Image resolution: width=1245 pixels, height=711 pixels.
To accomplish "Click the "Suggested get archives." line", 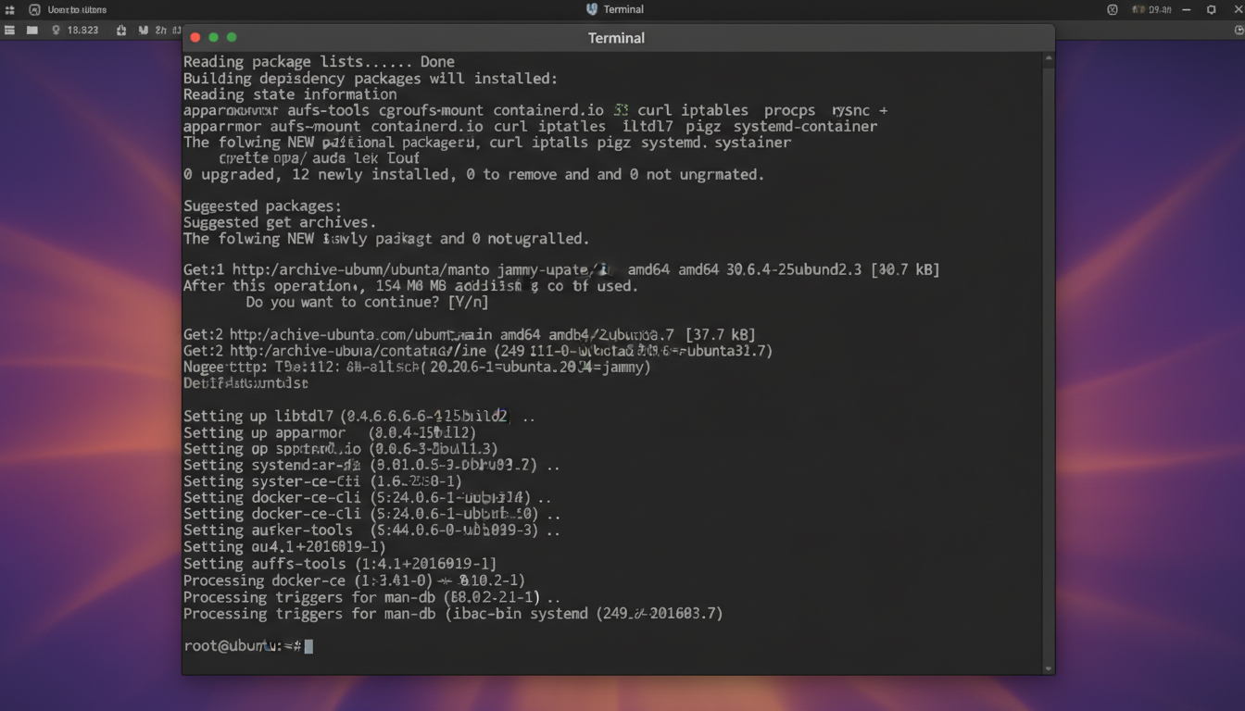I will (x=280, y=222).
